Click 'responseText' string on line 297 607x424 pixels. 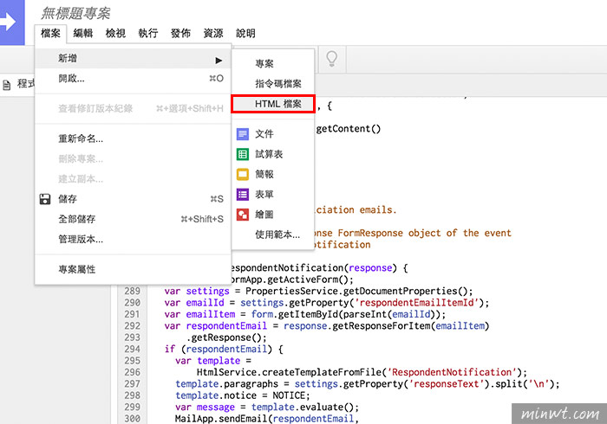(x=447, y=384)
